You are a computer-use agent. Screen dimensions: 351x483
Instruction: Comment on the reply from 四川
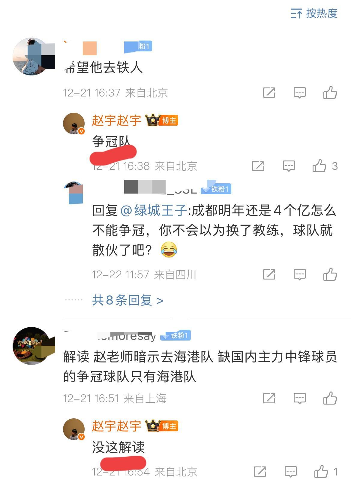pyautogui.click(x=299, y=274)
